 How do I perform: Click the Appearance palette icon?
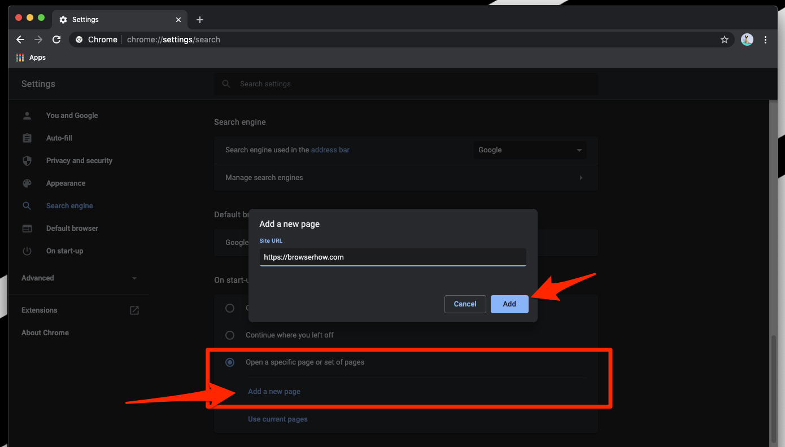[x=27, y=183]
